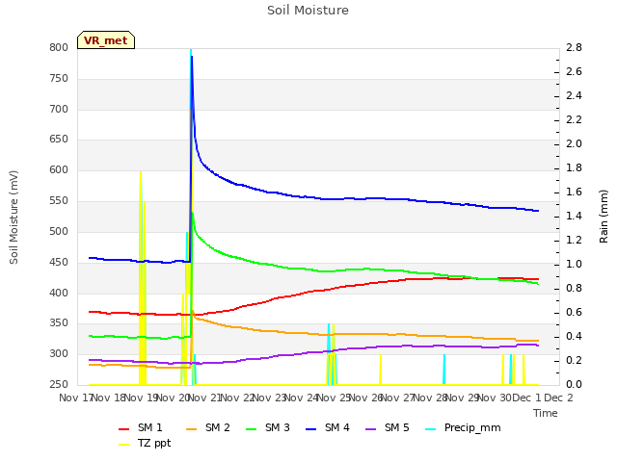Click the orange SM 2 legend swatch
Screen dimensions: 617x462
[x=191, y=429]
